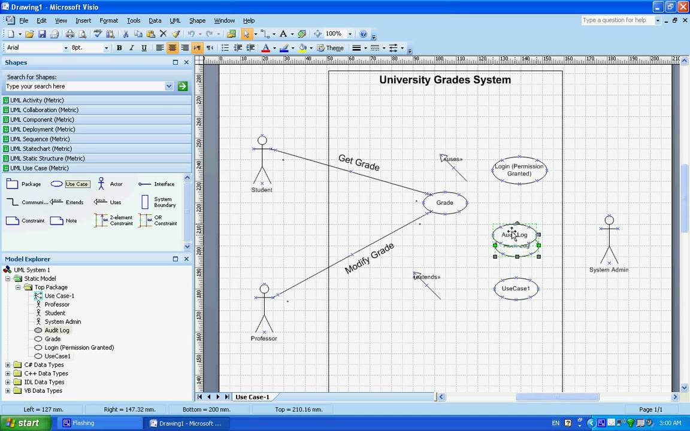Select Login (Permission Granted) tree item
The width and height of the screenshot is (690, 431).
[79, 347]
